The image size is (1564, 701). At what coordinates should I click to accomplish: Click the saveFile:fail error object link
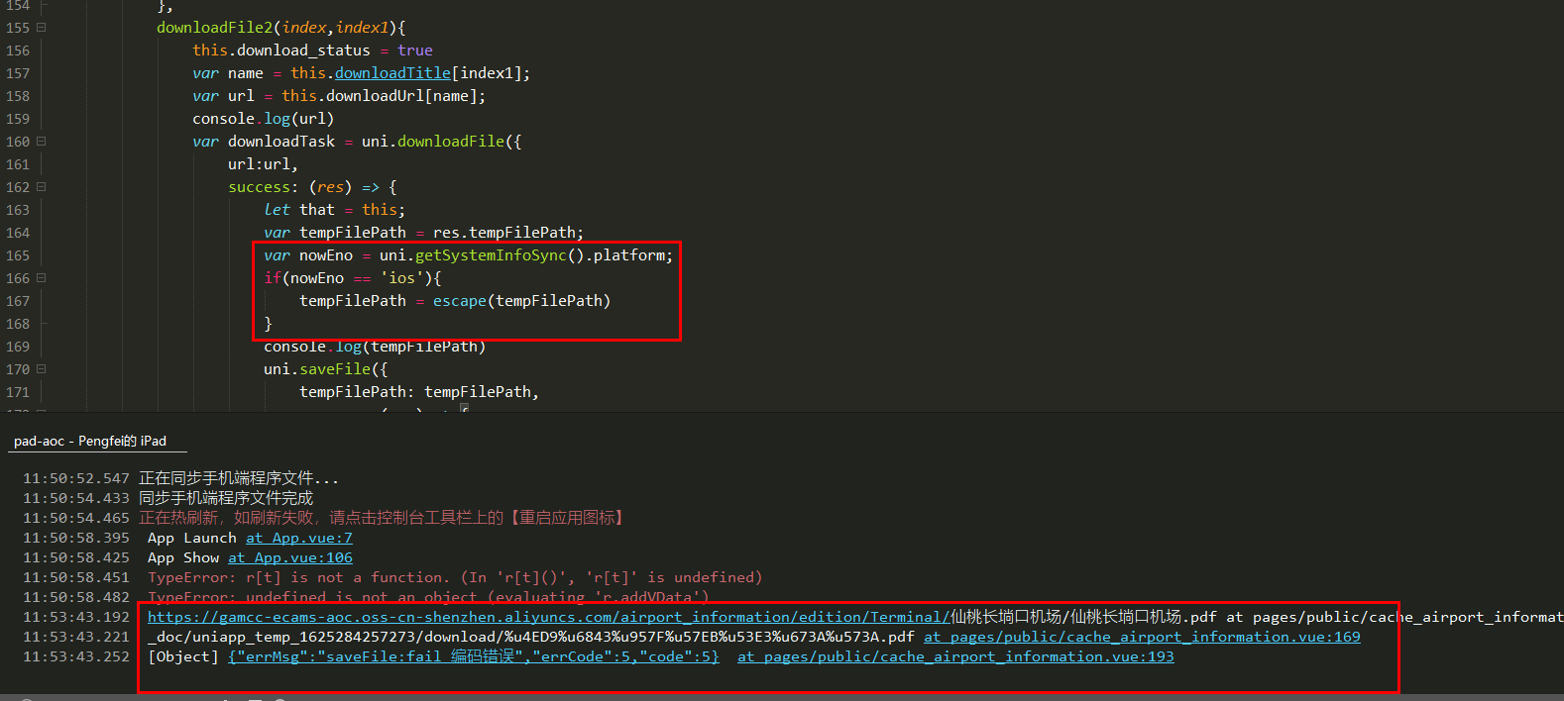tap(473, 656)
